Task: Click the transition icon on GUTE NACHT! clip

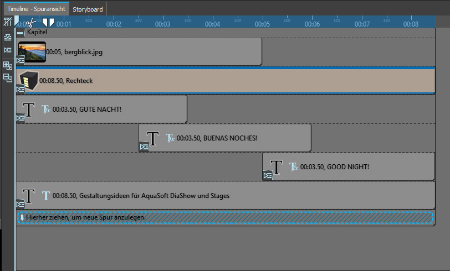Action: [20, 118]
